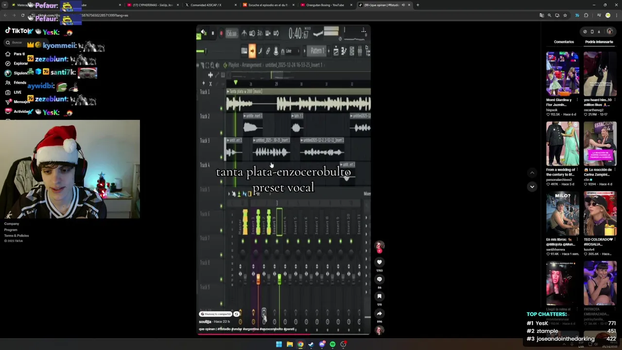Image resolution: width=622 pixels, height=350 pixels.
Task: Click the creator avatar above like button
Action: 380,246
